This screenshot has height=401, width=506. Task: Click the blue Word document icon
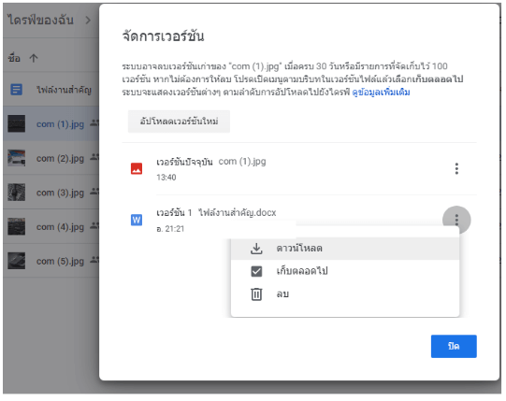(137, 220)
